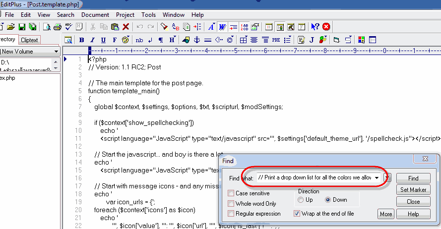
Task: Click the four-color square color icon
Action: tap(362, 40)
